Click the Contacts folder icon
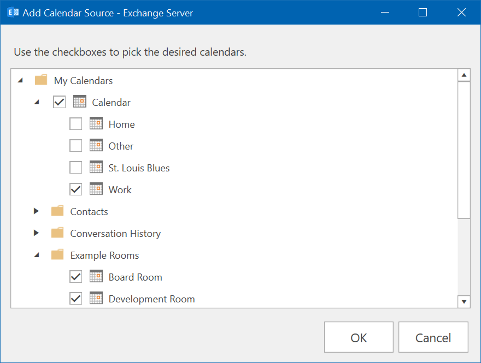 [57, 211]
